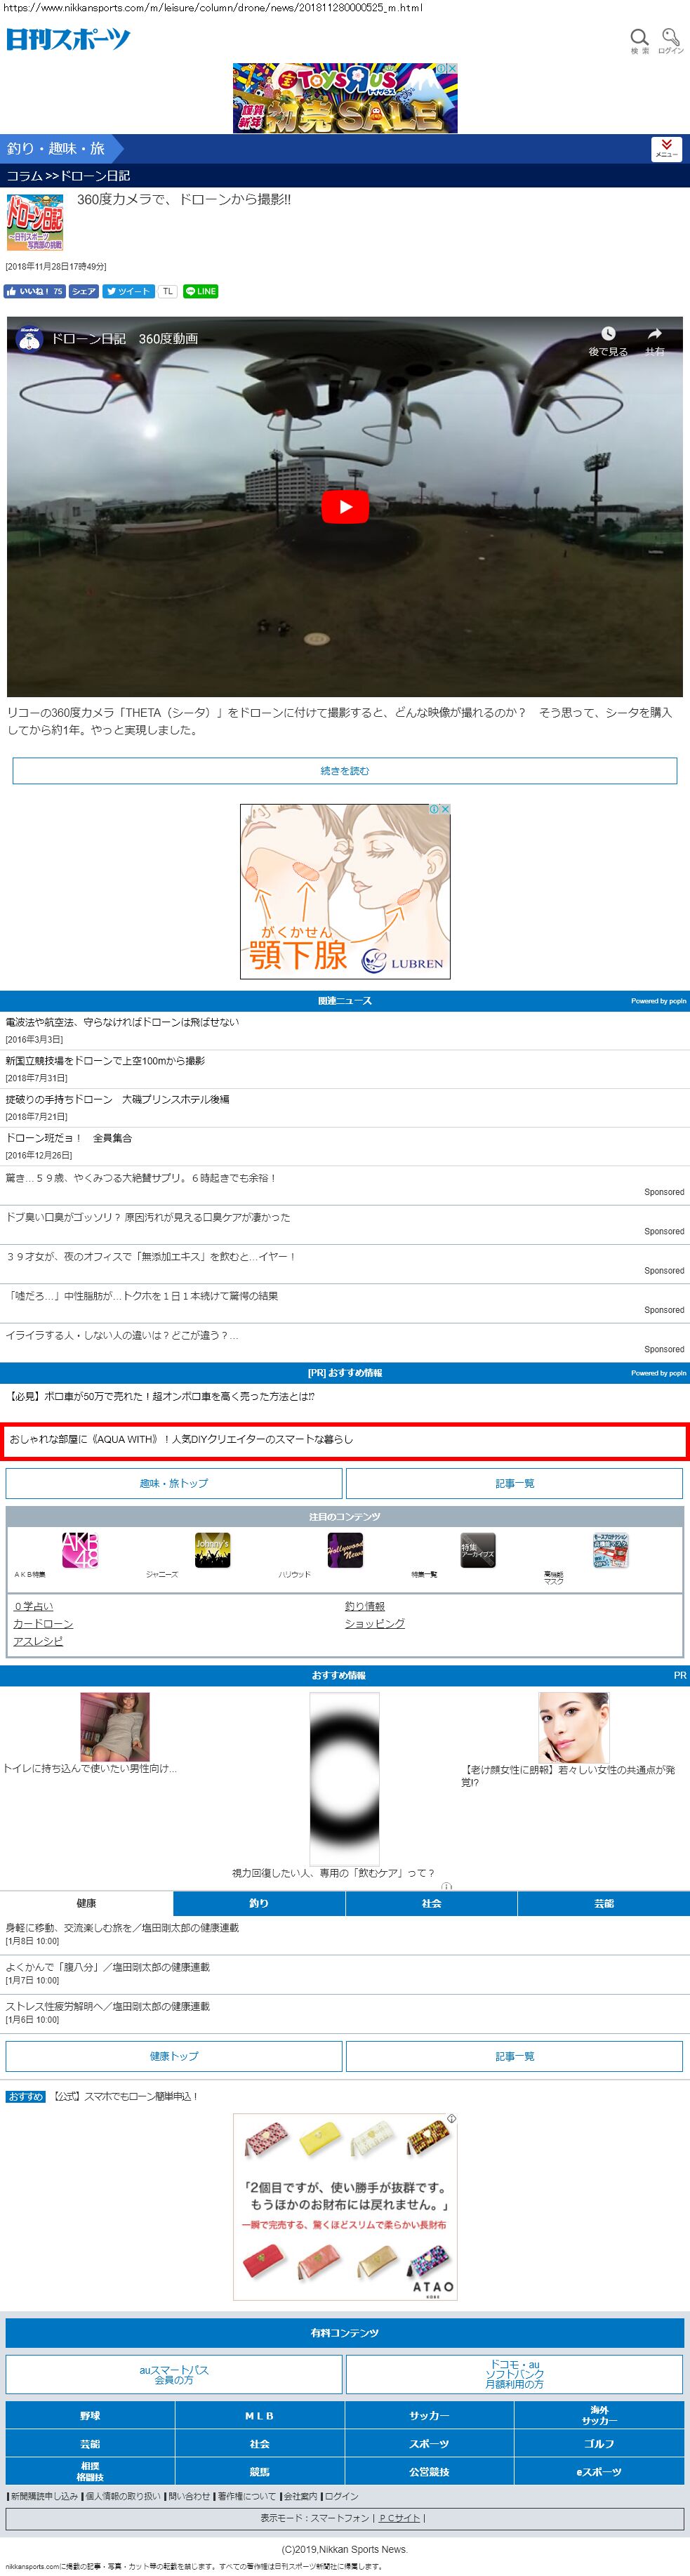
Task: Click the Nikkan Sports logo
Action: click(68, 39)
